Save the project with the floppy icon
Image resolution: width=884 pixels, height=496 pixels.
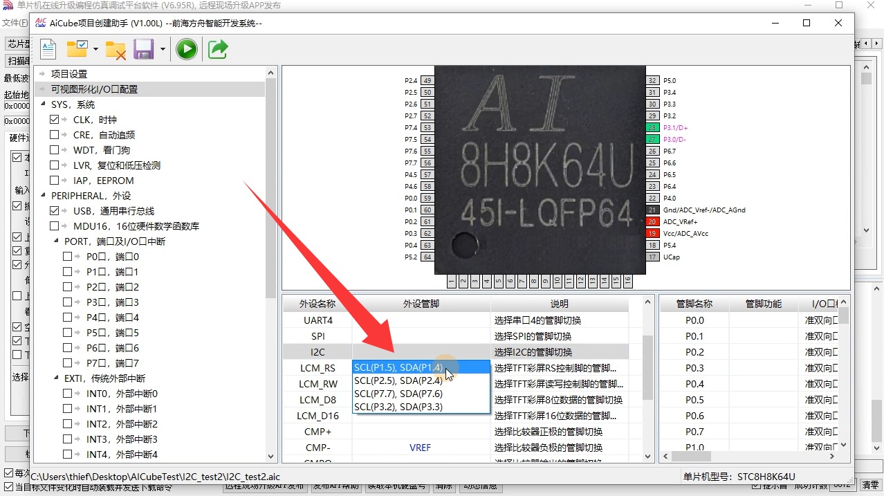click(143, 49)
